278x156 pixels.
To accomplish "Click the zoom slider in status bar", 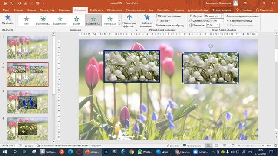I will coord(251,146).
